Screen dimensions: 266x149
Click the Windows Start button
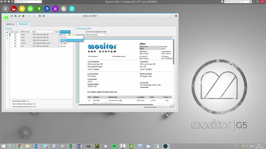[x=3, y=146]
